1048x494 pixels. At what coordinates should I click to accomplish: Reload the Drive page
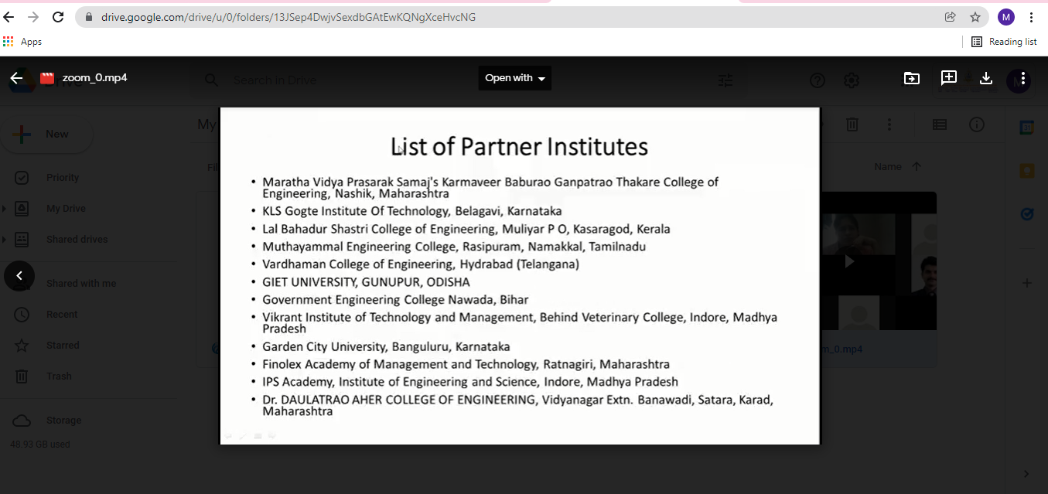(x=58, y=17)
